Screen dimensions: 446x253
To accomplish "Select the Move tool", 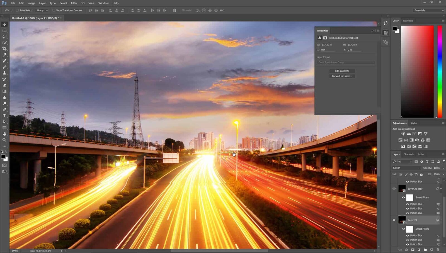I will pyautogui.click(x=4, y=24).
